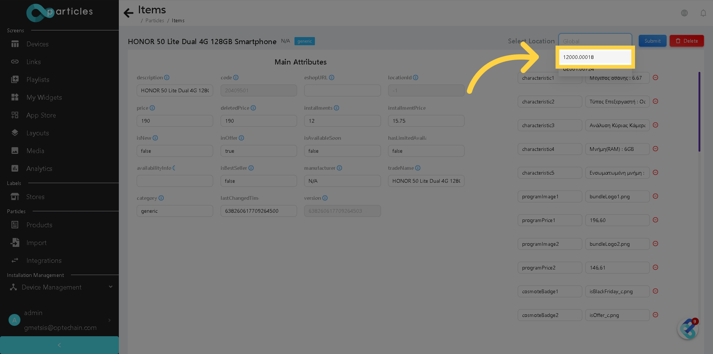Show info for the locationId field

click(416, 77)
